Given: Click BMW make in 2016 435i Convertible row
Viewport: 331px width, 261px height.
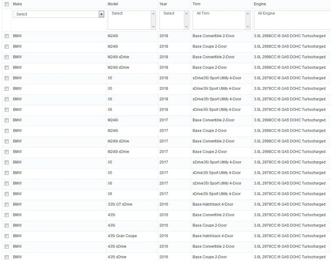Looking at the screenshot, I should pos(17,215).
